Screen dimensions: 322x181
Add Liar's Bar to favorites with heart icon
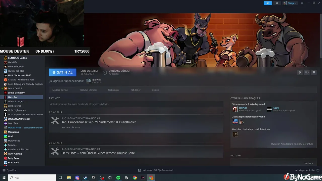click(x=314, y=72)
